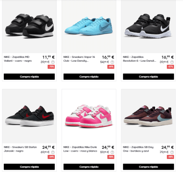Open the pink and white Dunk Low image
Screen dimensions: 183x172
click(89, 116)
